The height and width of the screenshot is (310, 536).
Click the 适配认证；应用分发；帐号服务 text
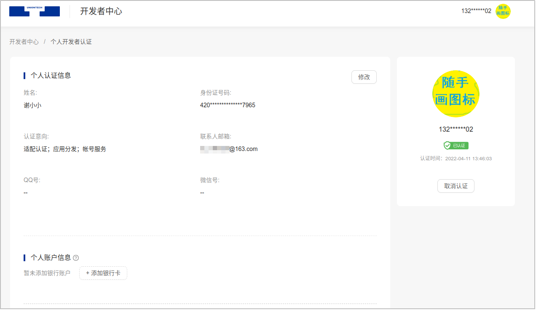click(x=65, y=149)
